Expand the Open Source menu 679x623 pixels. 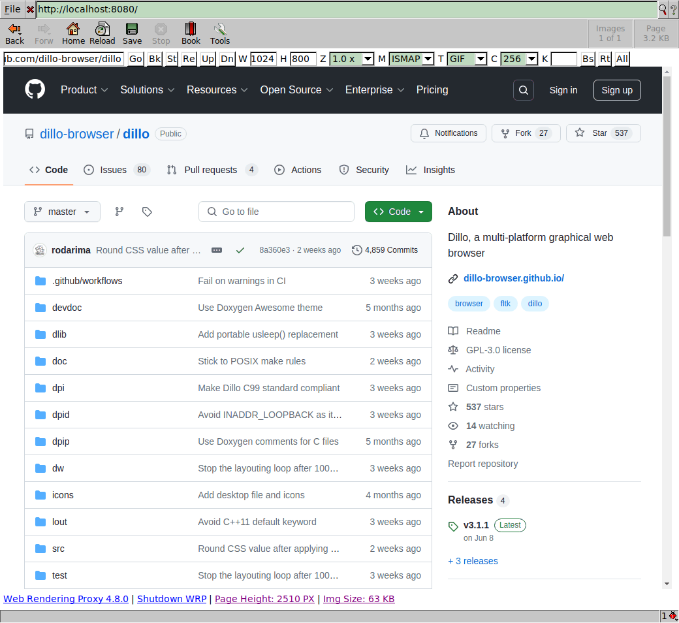tap(296, 89)
